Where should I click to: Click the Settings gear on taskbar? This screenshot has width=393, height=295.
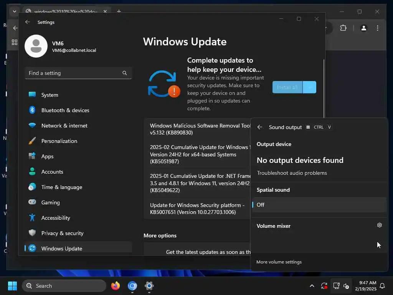click(149, 286)
